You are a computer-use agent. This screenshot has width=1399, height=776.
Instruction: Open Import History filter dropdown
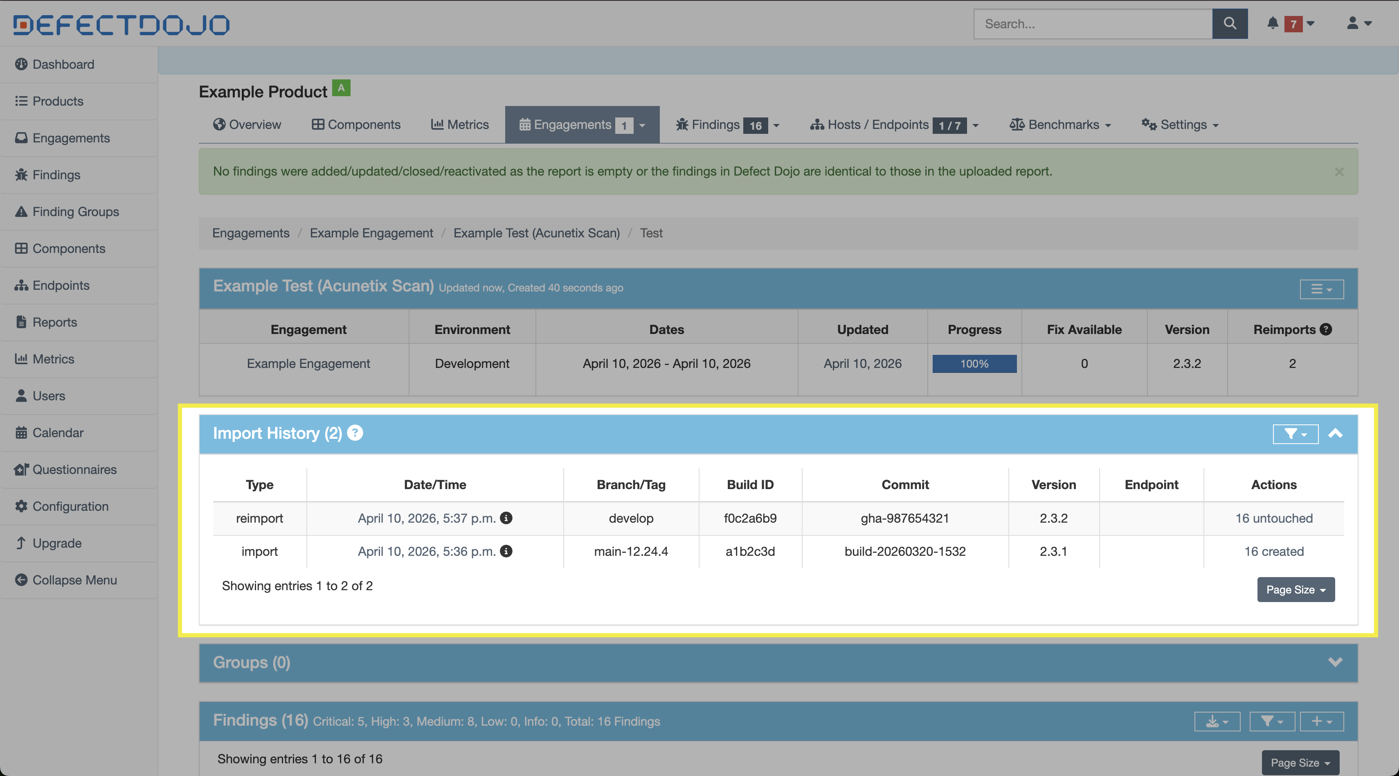click(1295, 434)
